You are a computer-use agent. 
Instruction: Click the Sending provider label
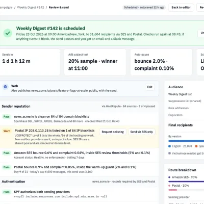click(179, 197)
